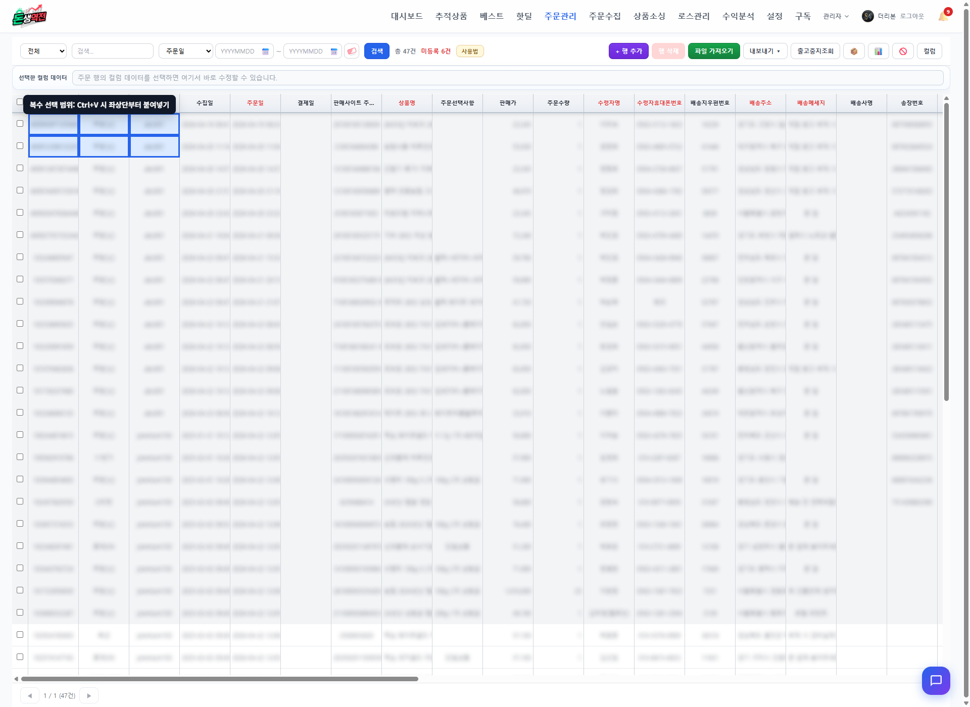This screenshot has height=707, width=970.
Task: Switch to 수익분석 in top navigation
Action: point(738,16)
